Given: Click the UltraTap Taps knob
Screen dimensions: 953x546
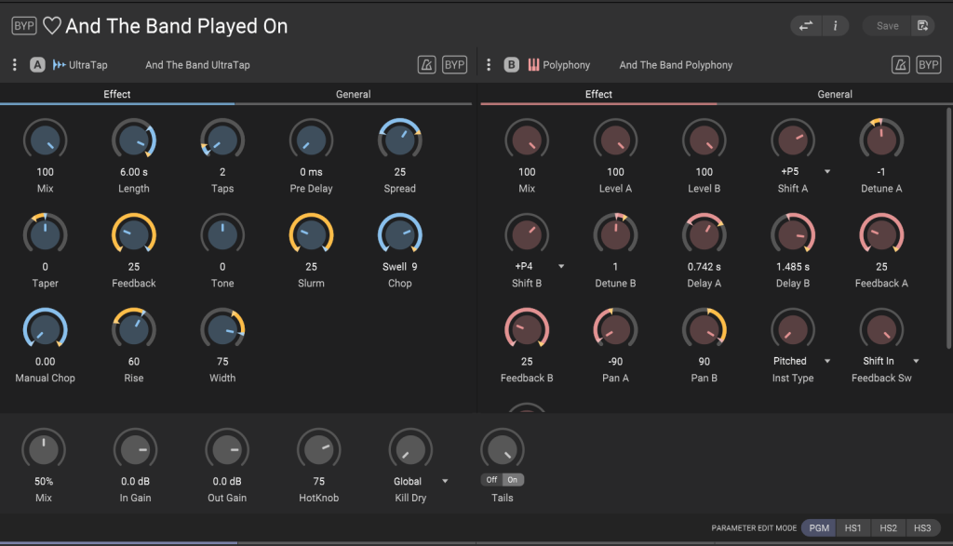Looking at the screenshot, I should tap(222, 140).
